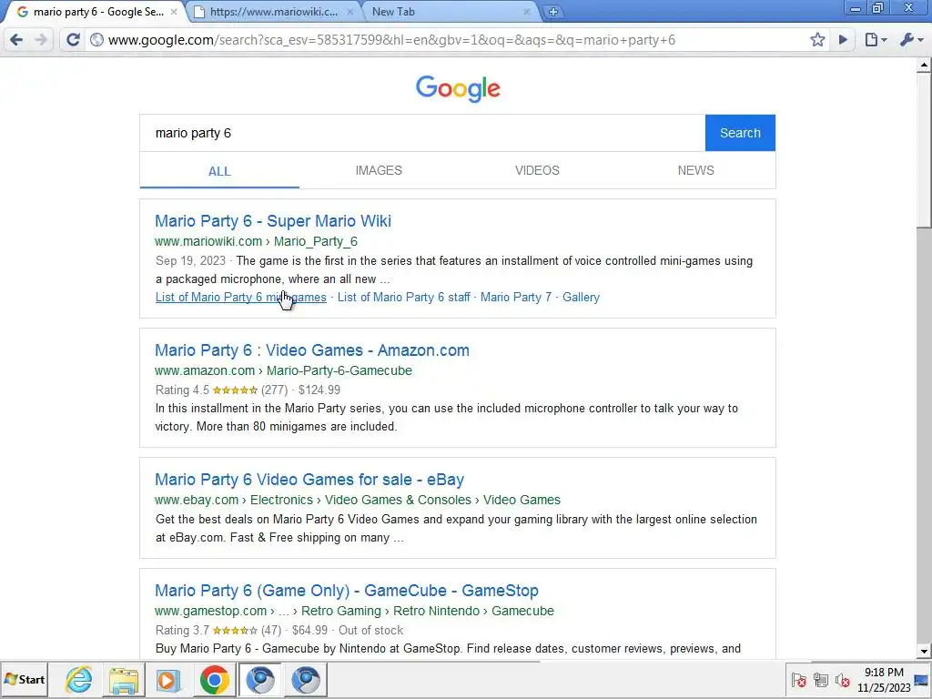Click the Google logo
The width and height of the screenshot is (932, 699).
458,88
